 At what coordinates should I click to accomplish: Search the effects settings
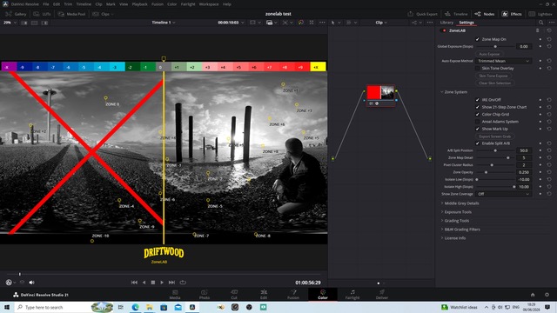540,23
